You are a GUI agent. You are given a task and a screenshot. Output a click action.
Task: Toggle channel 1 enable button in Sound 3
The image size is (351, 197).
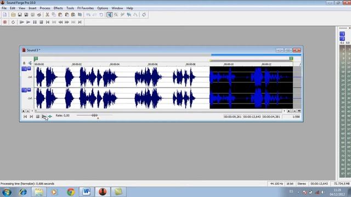click(x=24, y=69)
